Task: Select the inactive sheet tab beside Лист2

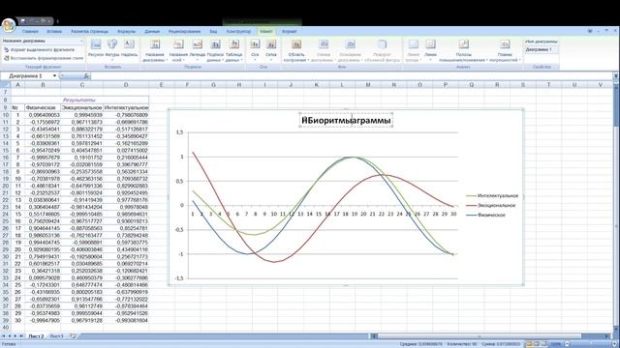Action: (x=56, y=336)
